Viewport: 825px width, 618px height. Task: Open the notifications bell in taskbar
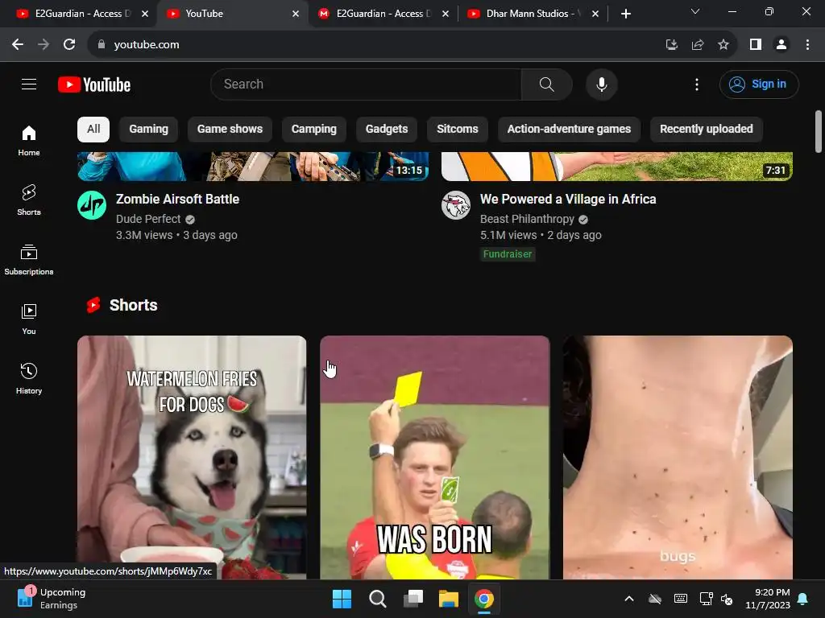click(x=803, y=599)
